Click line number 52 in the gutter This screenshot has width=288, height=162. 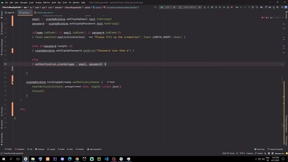(5, 64)
